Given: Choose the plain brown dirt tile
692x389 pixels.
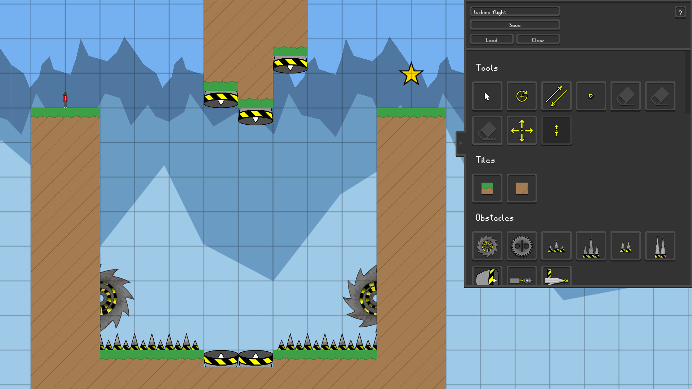Looking at the screenshot, I should click(x=522, y=188).
